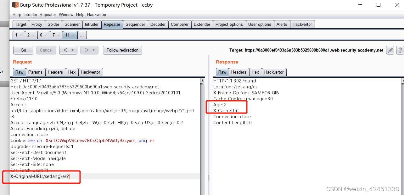The width and height of the screenshot is (404, 195).
Task: Select Response Headers tab
Action: 238,72
